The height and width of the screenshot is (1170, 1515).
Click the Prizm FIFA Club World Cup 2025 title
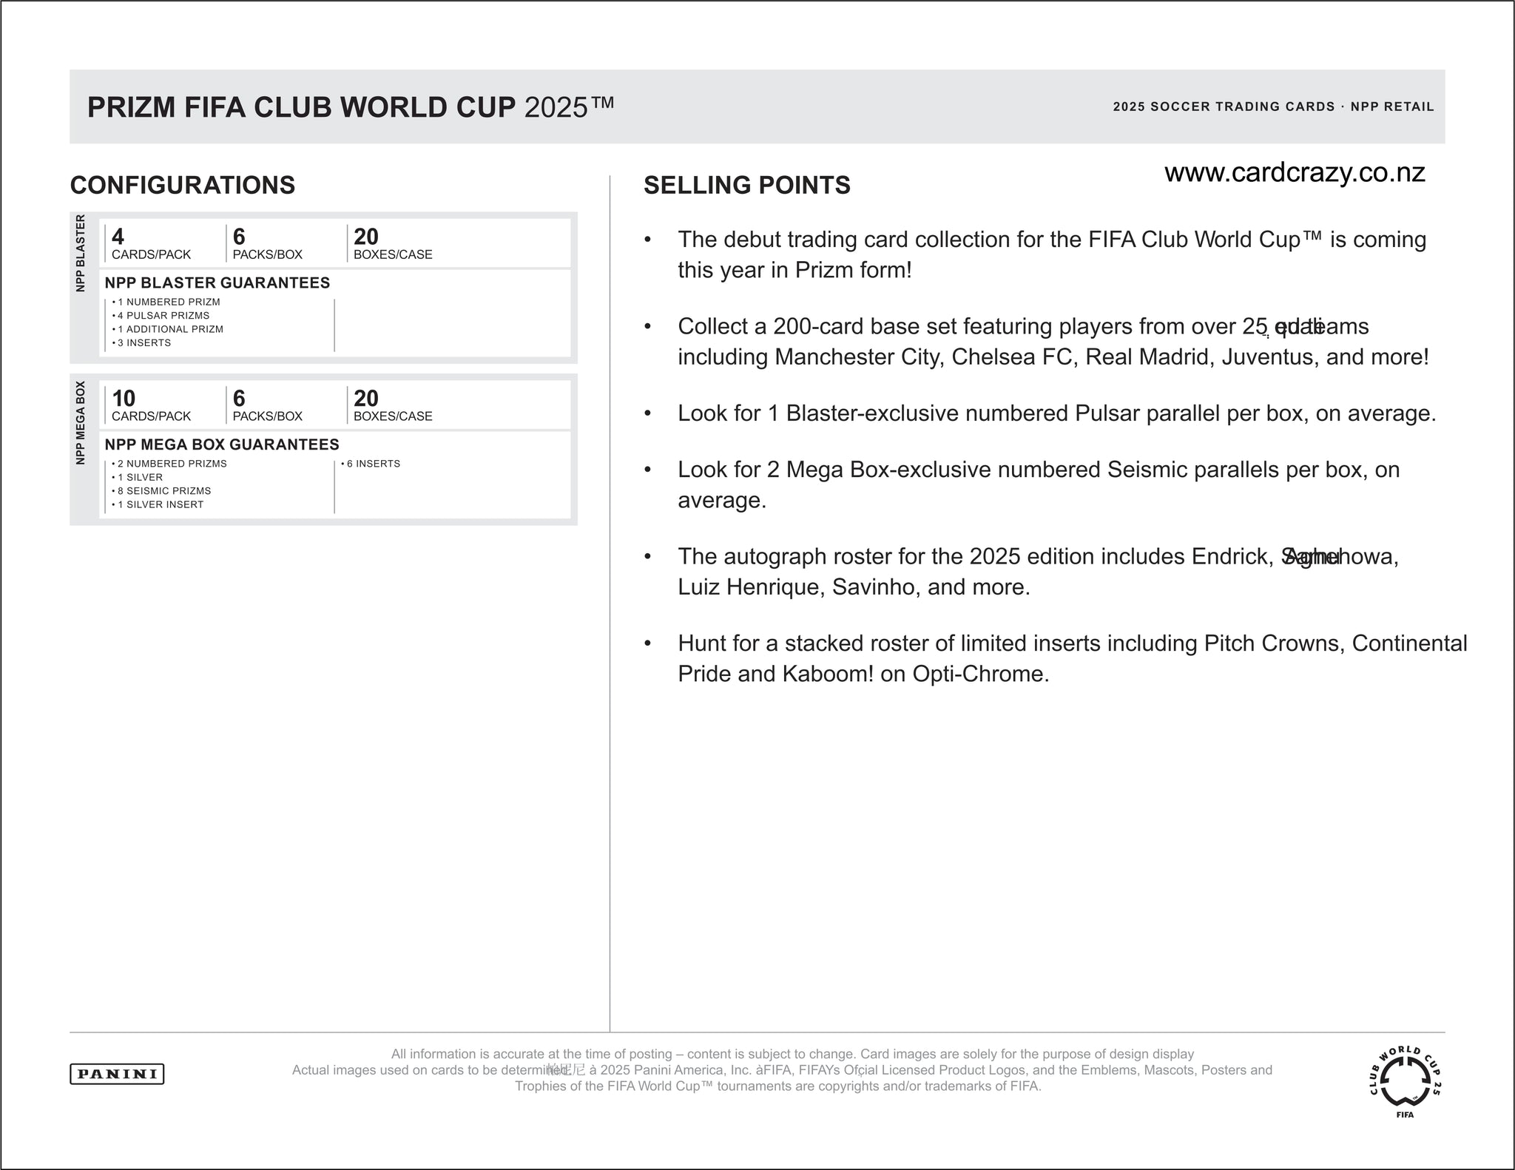tap(351, 107)
